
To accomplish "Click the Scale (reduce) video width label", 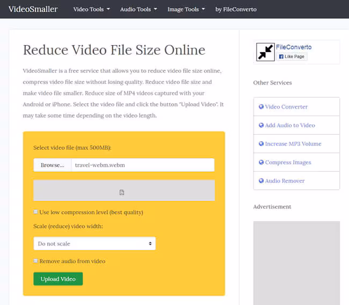I will [x=68, y=226].
